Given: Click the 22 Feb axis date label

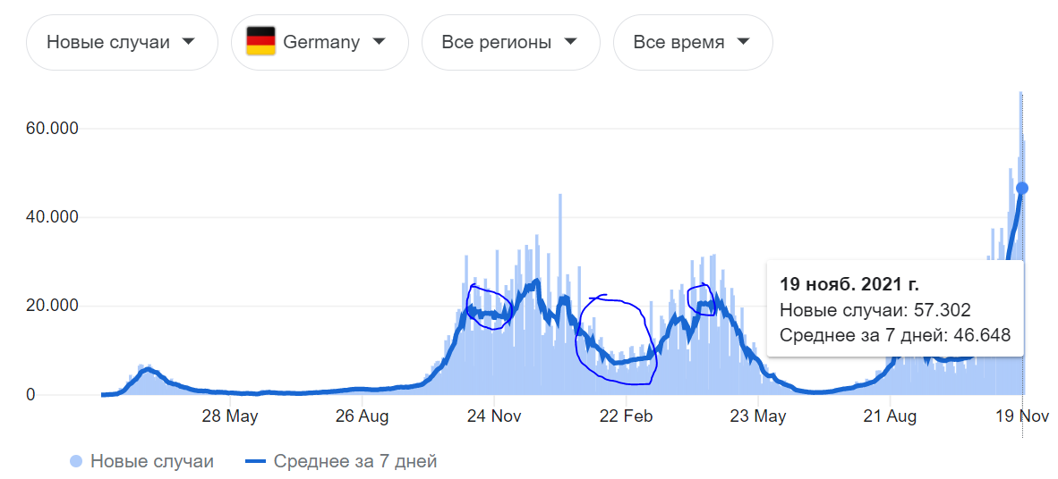Looking at the screenshot, I should pyautogui.click(x=626, y=416).
